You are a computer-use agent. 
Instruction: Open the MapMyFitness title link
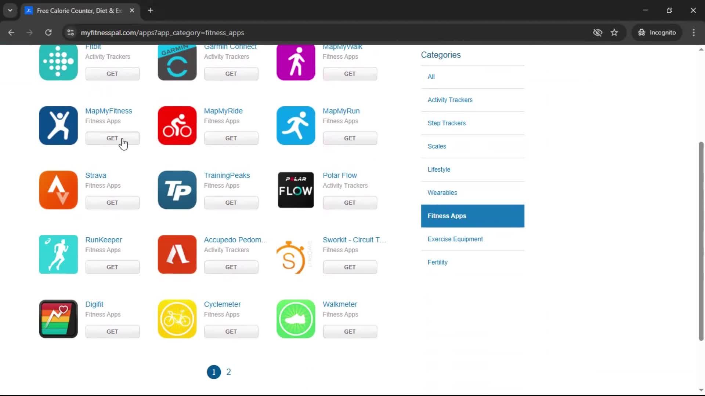click(109, 111)
